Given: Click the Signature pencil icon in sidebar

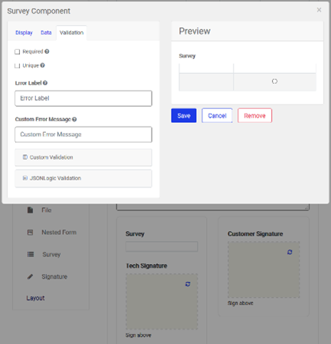Looking at the screenshot, I should pos(30,276).
